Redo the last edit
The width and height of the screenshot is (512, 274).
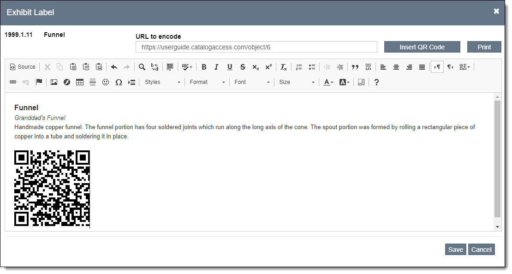point(127,67)
